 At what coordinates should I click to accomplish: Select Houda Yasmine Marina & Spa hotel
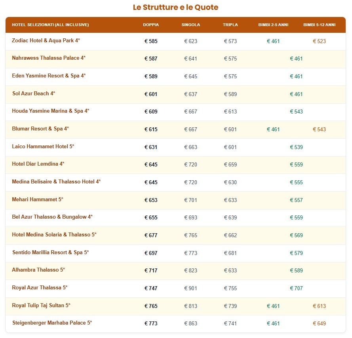click(x=50, y=111)
